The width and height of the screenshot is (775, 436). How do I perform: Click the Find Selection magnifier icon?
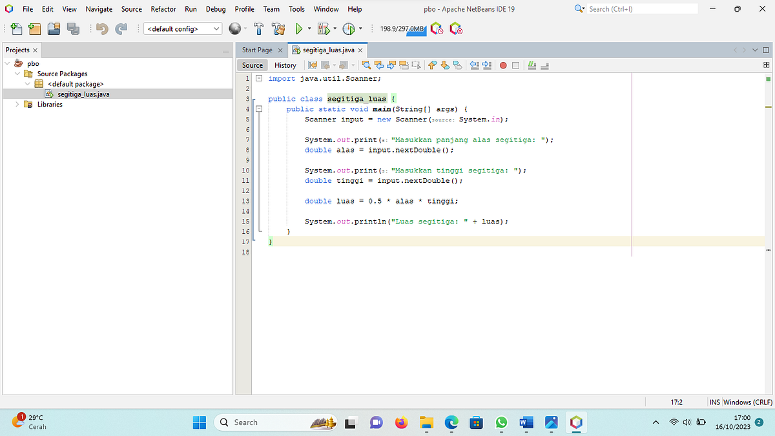click(366, 65)
